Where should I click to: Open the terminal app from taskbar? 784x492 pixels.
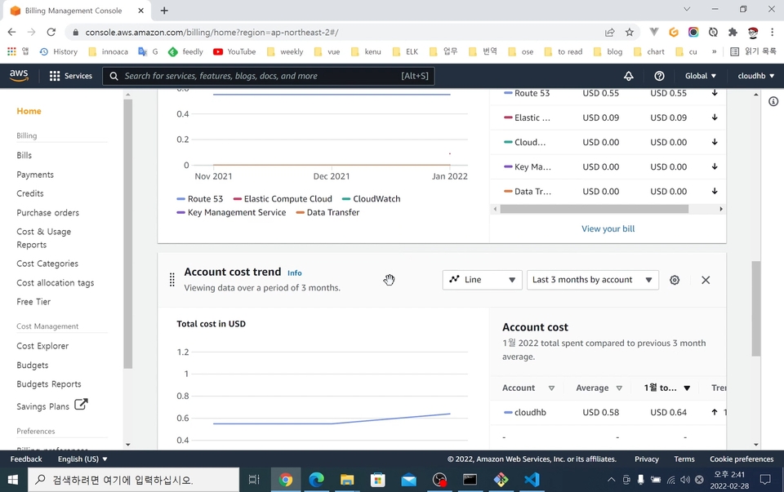pyautogui.click(x=470, y=480)
